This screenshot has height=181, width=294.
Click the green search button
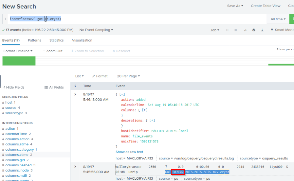pos(292,19)
